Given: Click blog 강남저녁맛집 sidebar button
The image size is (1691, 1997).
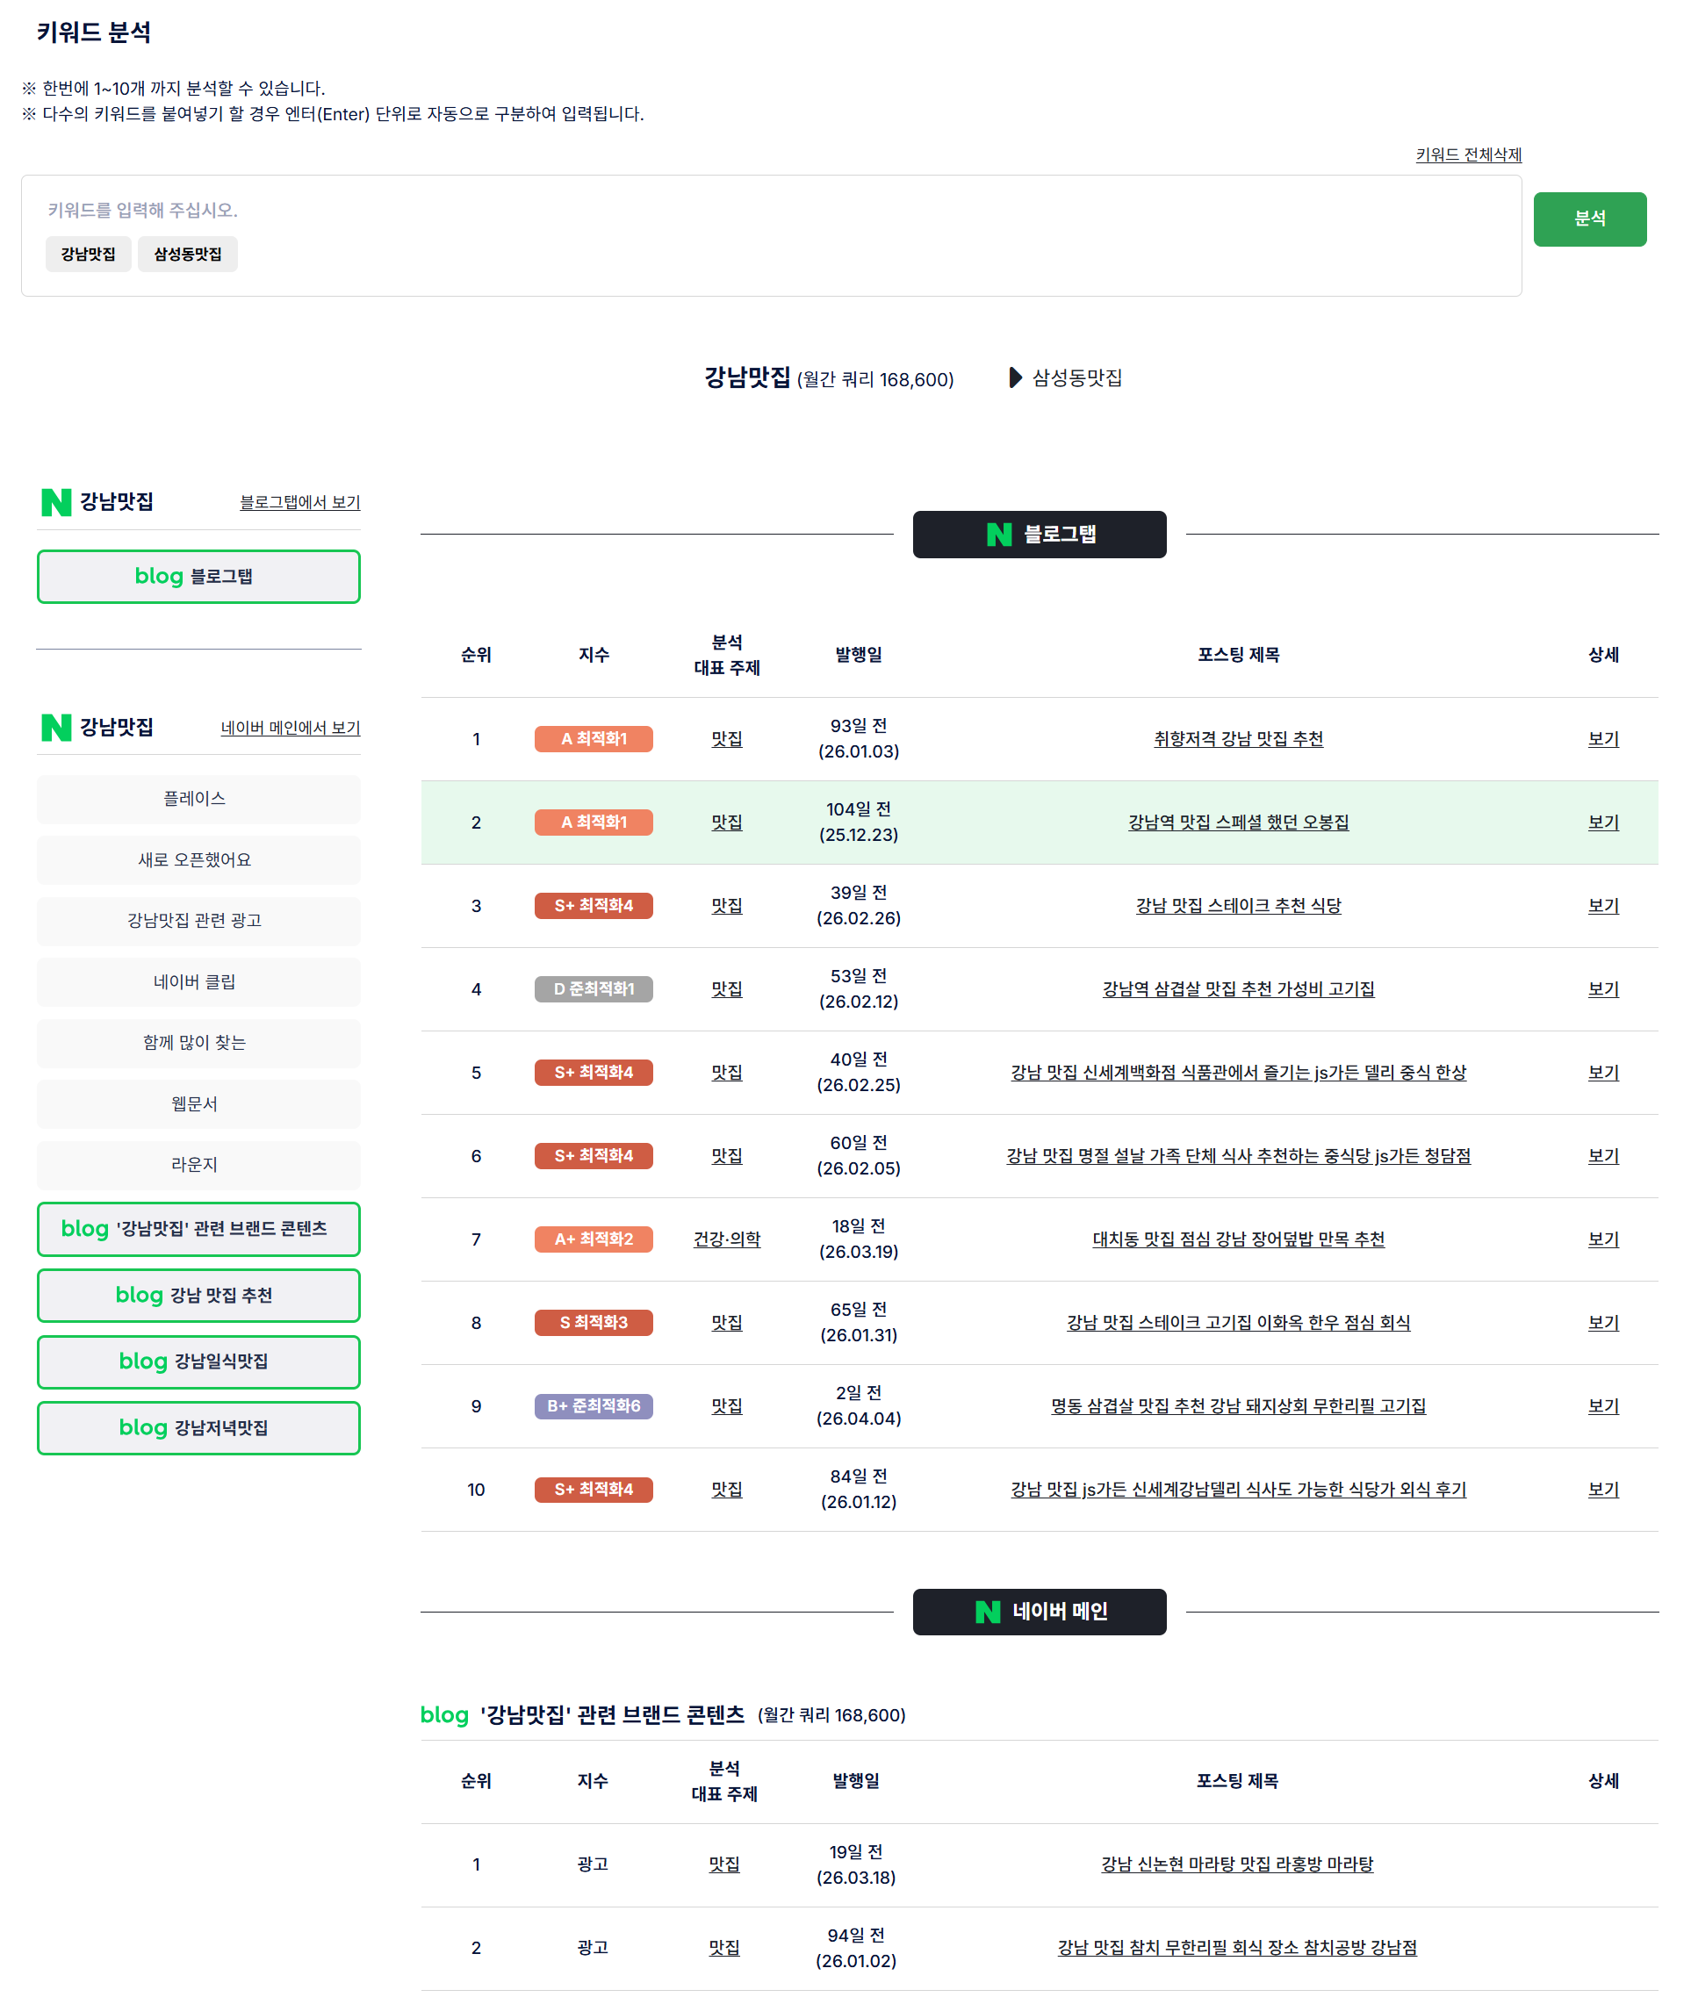Looking at the screenshot, I should coord(198,1426).
